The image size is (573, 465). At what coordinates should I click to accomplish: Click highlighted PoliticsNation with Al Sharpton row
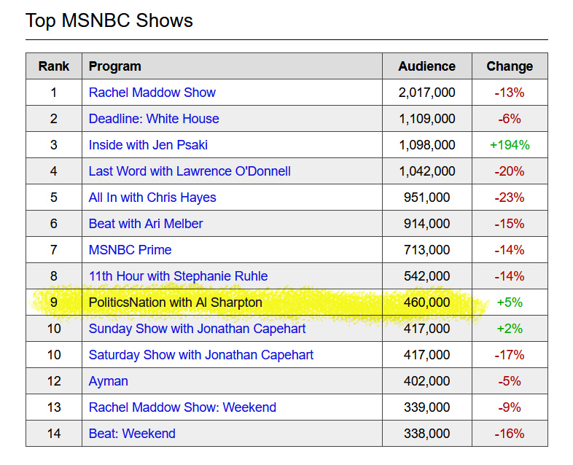[175, 302]
